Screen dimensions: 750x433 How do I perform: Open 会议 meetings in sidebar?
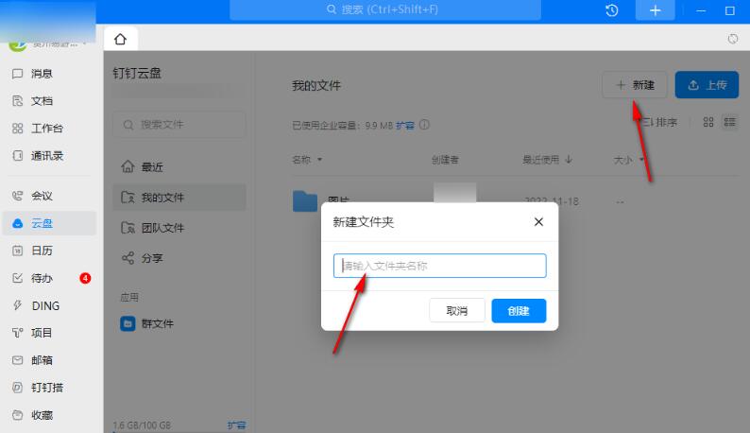pyautogui.click(x=42, y=196)
